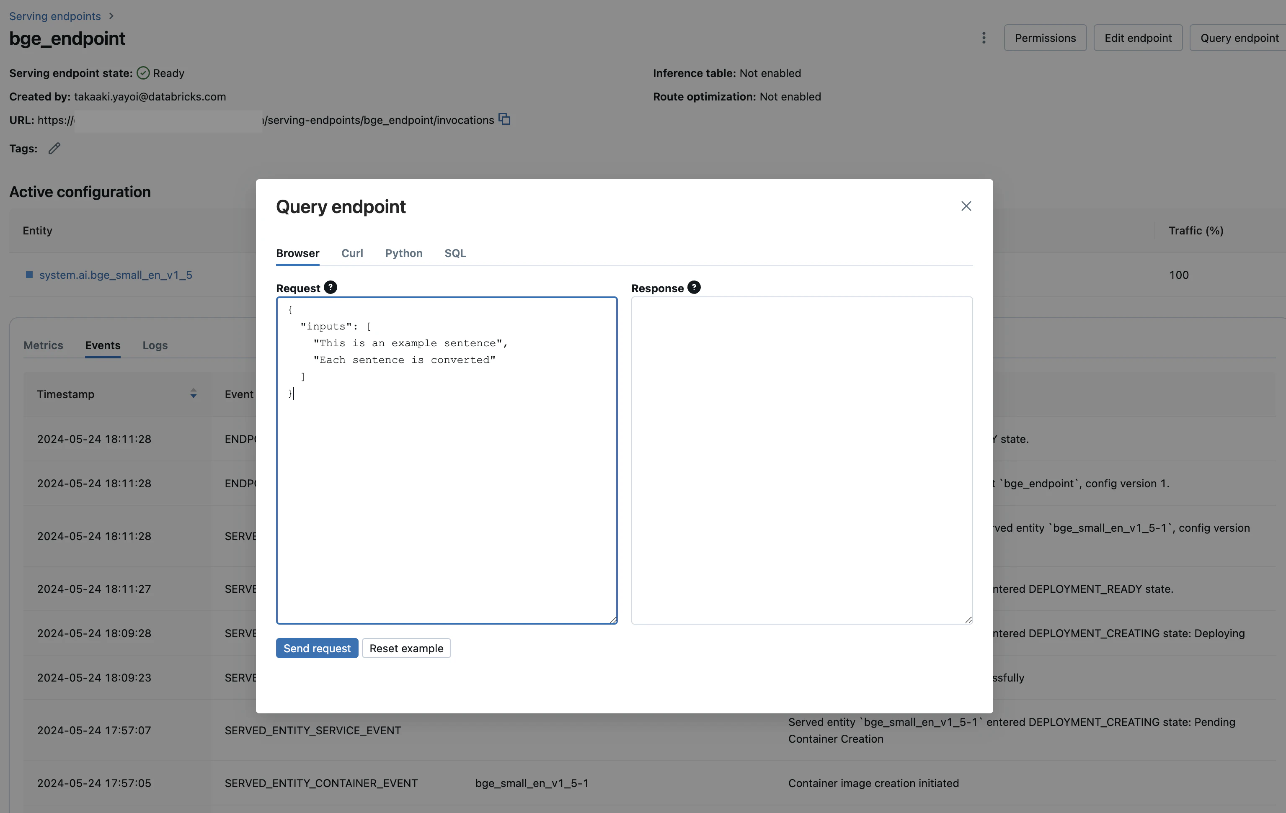The width and height of the screenshot is (1286, 813).
Task: Click the bge_endpoint page title
Action: (x=67, y=39)
